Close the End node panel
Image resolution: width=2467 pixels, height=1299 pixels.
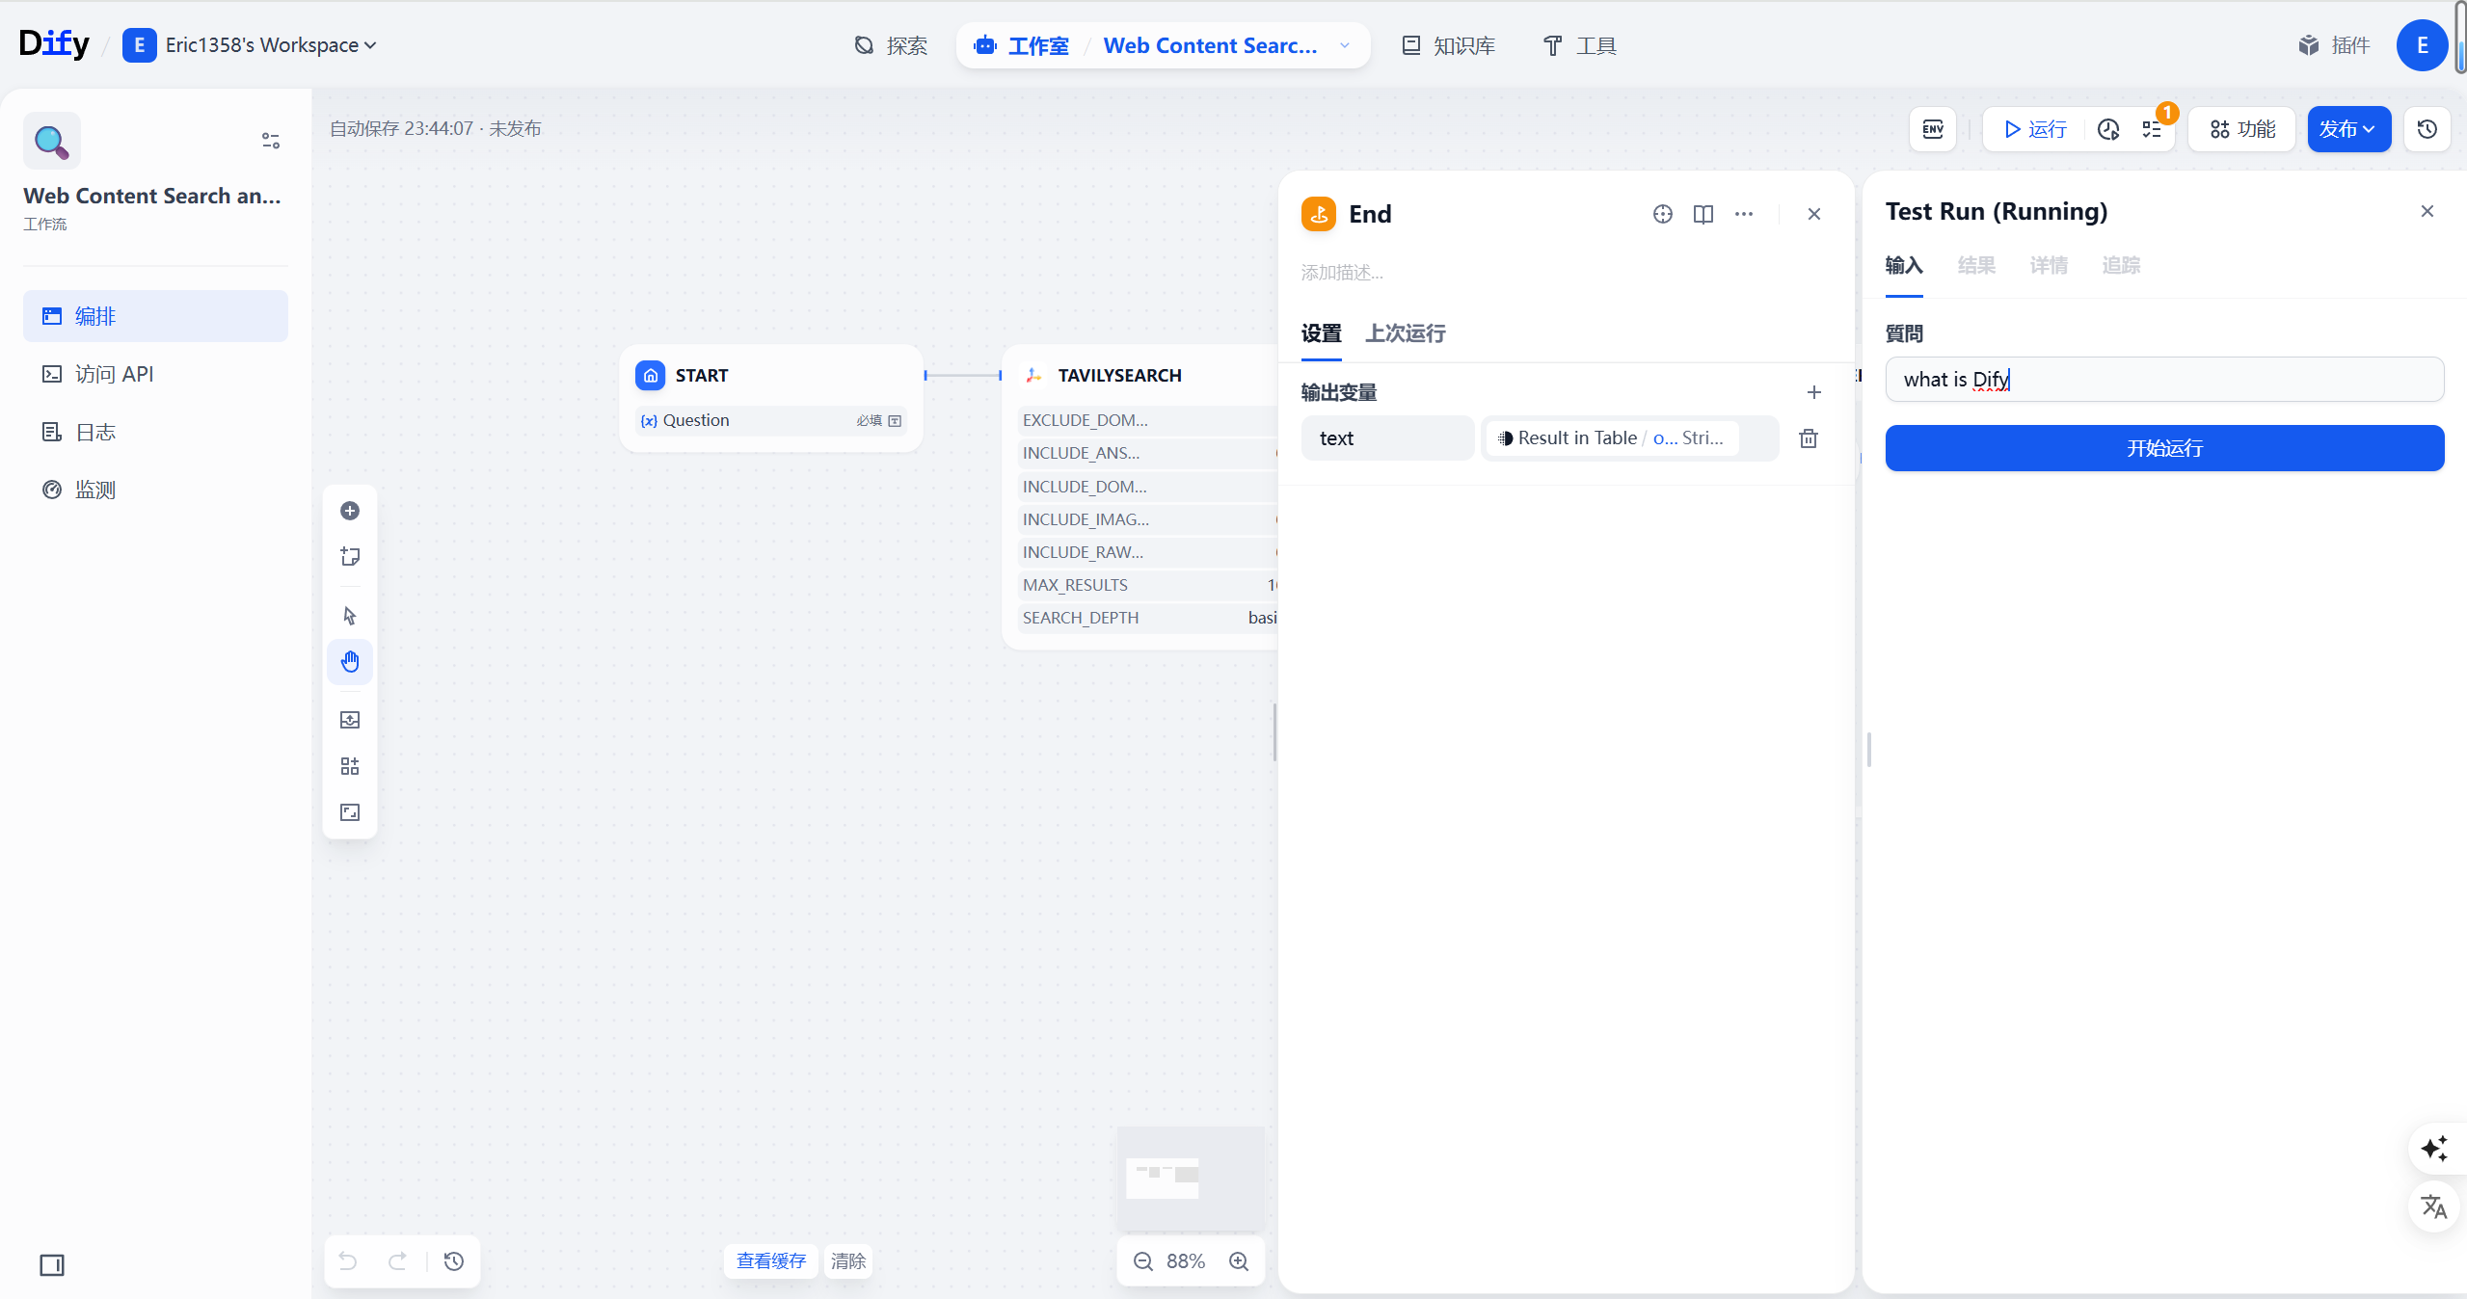(x=1813, y=214)
